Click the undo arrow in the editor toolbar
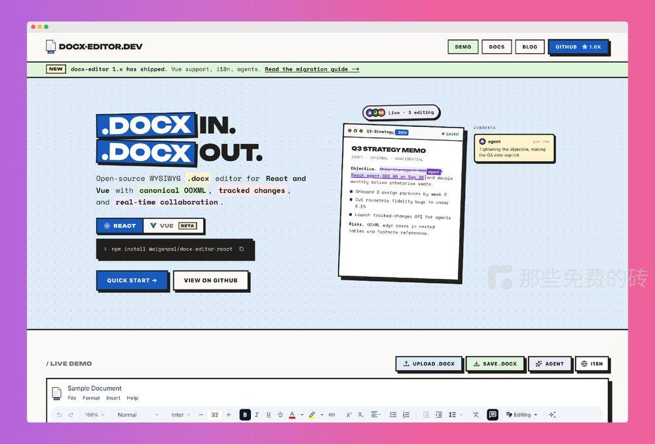 59,415
